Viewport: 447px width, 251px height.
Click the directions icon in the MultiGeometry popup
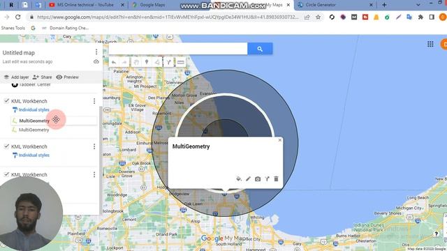coord(267,178)
